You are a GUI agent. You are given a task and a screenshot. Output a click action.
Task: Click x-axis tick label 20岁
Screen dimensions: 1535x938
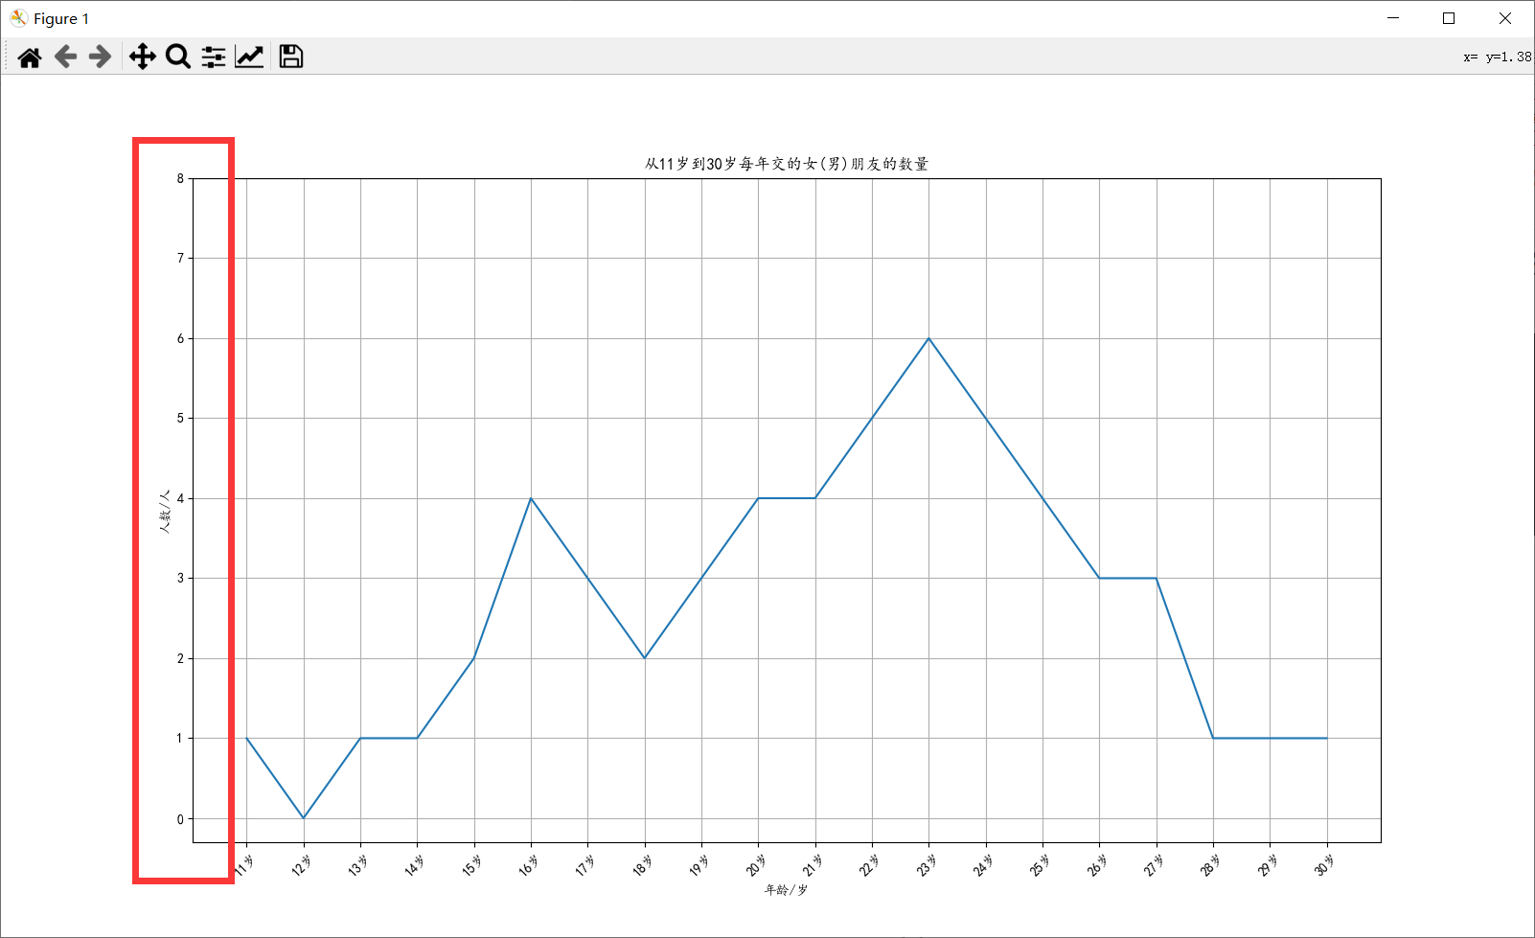[x=755, y=865]
